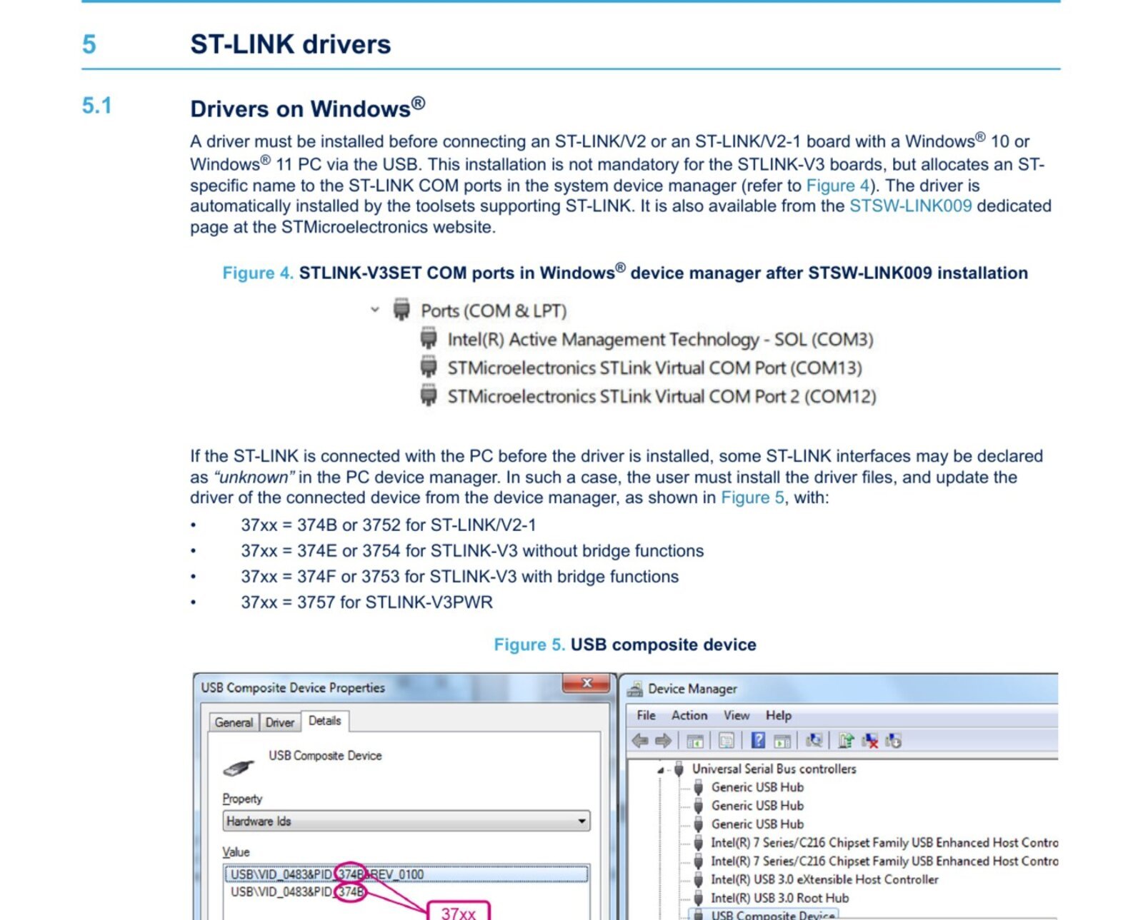This screenshot has width=1143, height=920.
Task: Click the port icon beside Virtual COM Port 2 (COM12)
Action: pyautogui.click(x=429, y=395)
